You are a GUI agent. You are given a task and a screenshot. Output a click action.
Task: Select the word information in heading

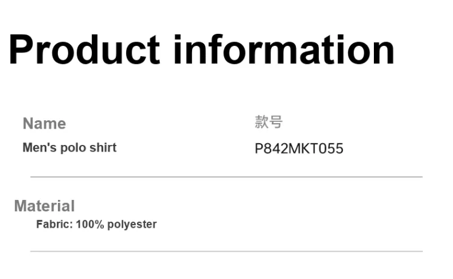pyautogui.click(x=284, y=50)
